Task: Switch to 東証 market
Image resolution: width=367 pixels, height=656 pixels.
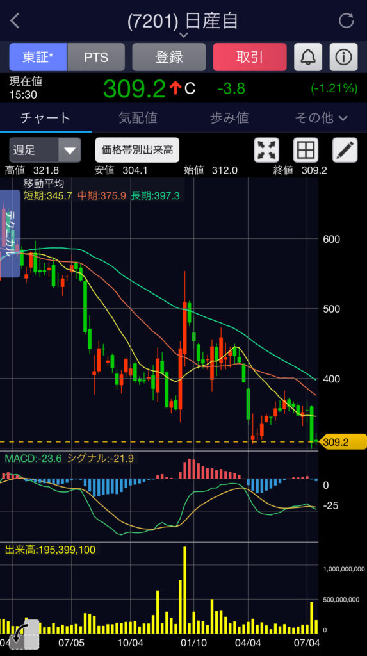Action: 38,57
